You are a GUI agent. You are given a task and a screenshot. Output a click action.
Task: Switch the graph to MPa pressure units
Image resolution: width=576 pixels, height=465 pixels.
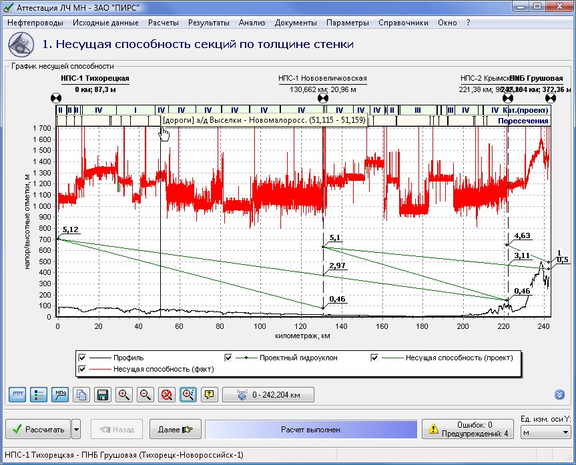[60, 395]
